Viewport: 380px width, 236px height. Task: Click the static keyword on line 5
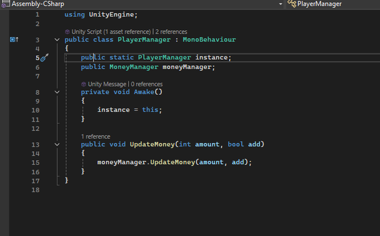[121, 58]
